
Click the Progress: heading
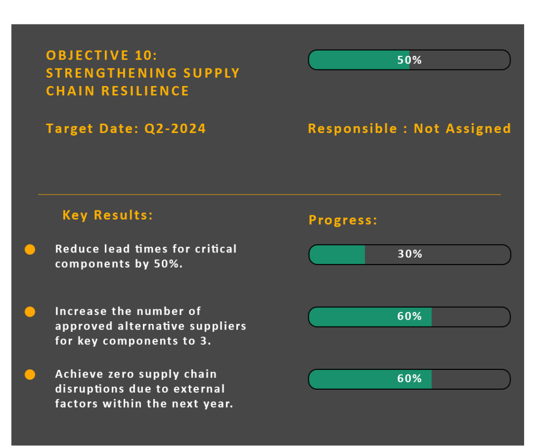click(x=343, y=220)
